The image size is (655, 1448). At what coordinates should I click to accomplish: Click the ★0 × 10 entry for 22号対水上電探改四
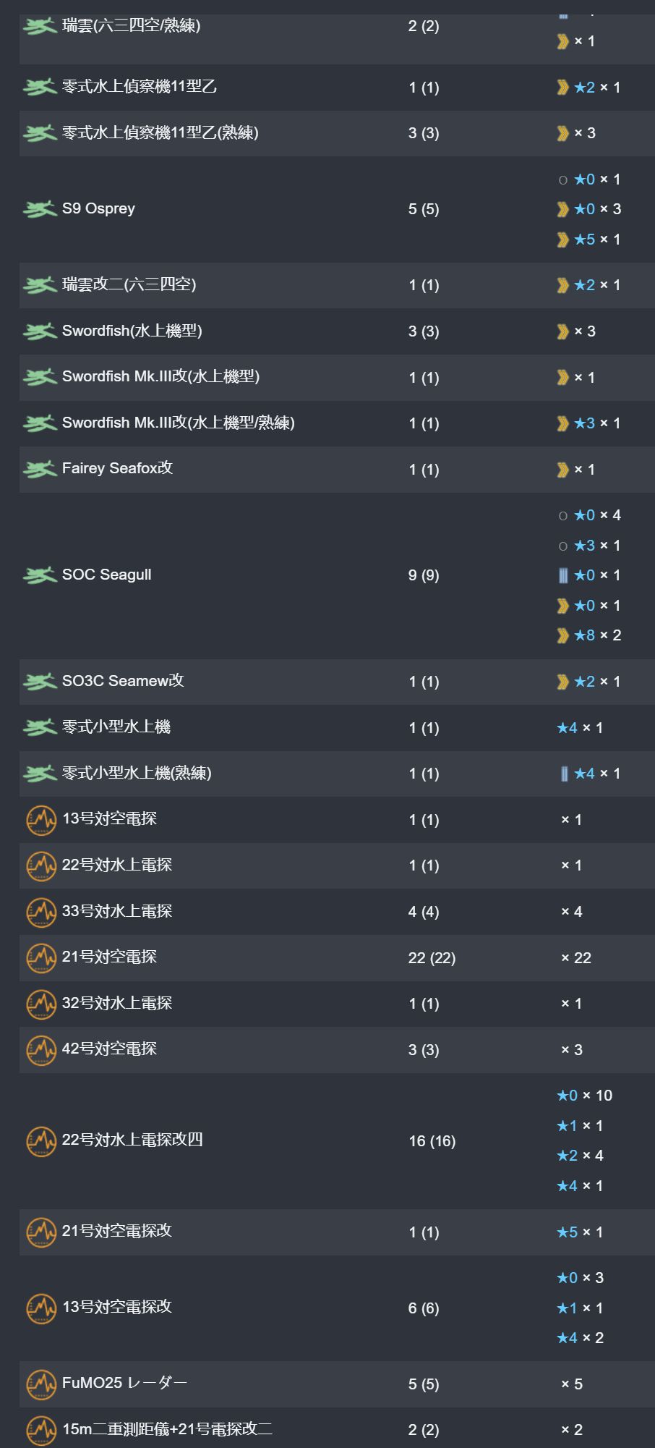[x=585, y=1096]
